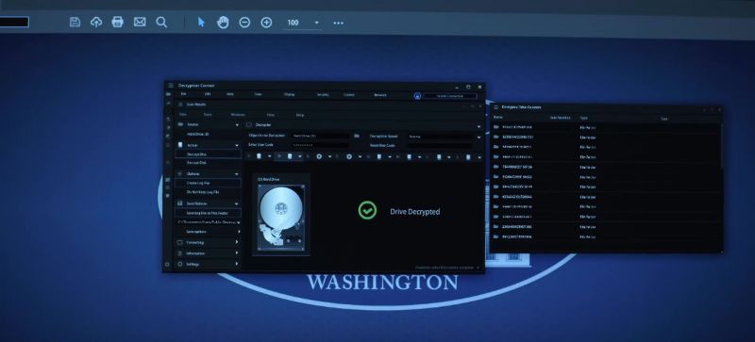Screen dimensions: 755x342
Task: Open the zoom level dropdown arrow
Action: point(316,23)
